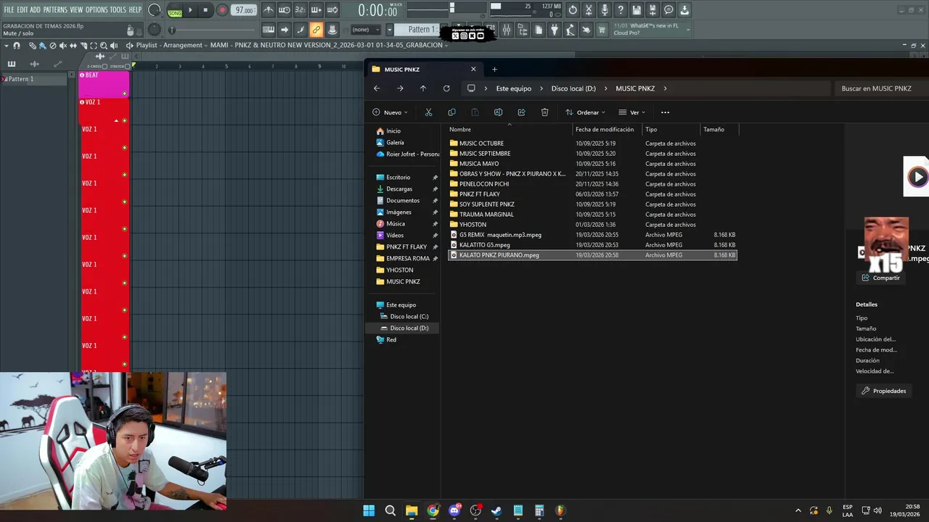929x522 pixels.
Task: Open the plugin picker plug icon
Action: click(554, 30)
